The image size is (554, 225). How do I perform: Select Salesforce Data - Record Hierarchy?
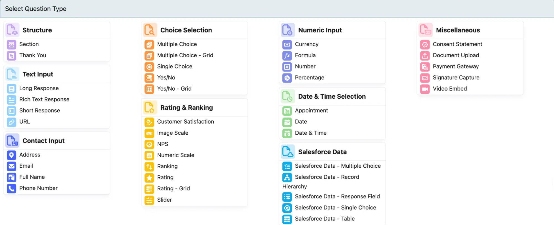[327, 177]
